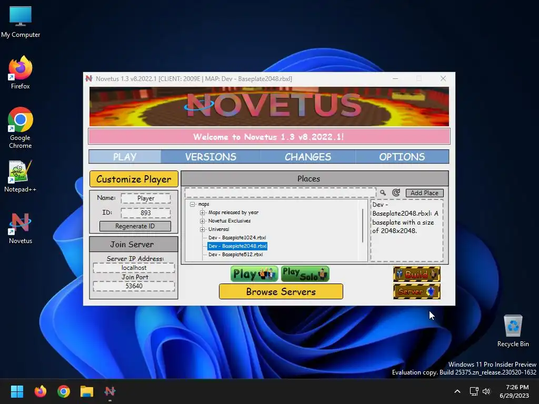Expand Maps released by year node

pyautogui.click(x=203, y=213)
